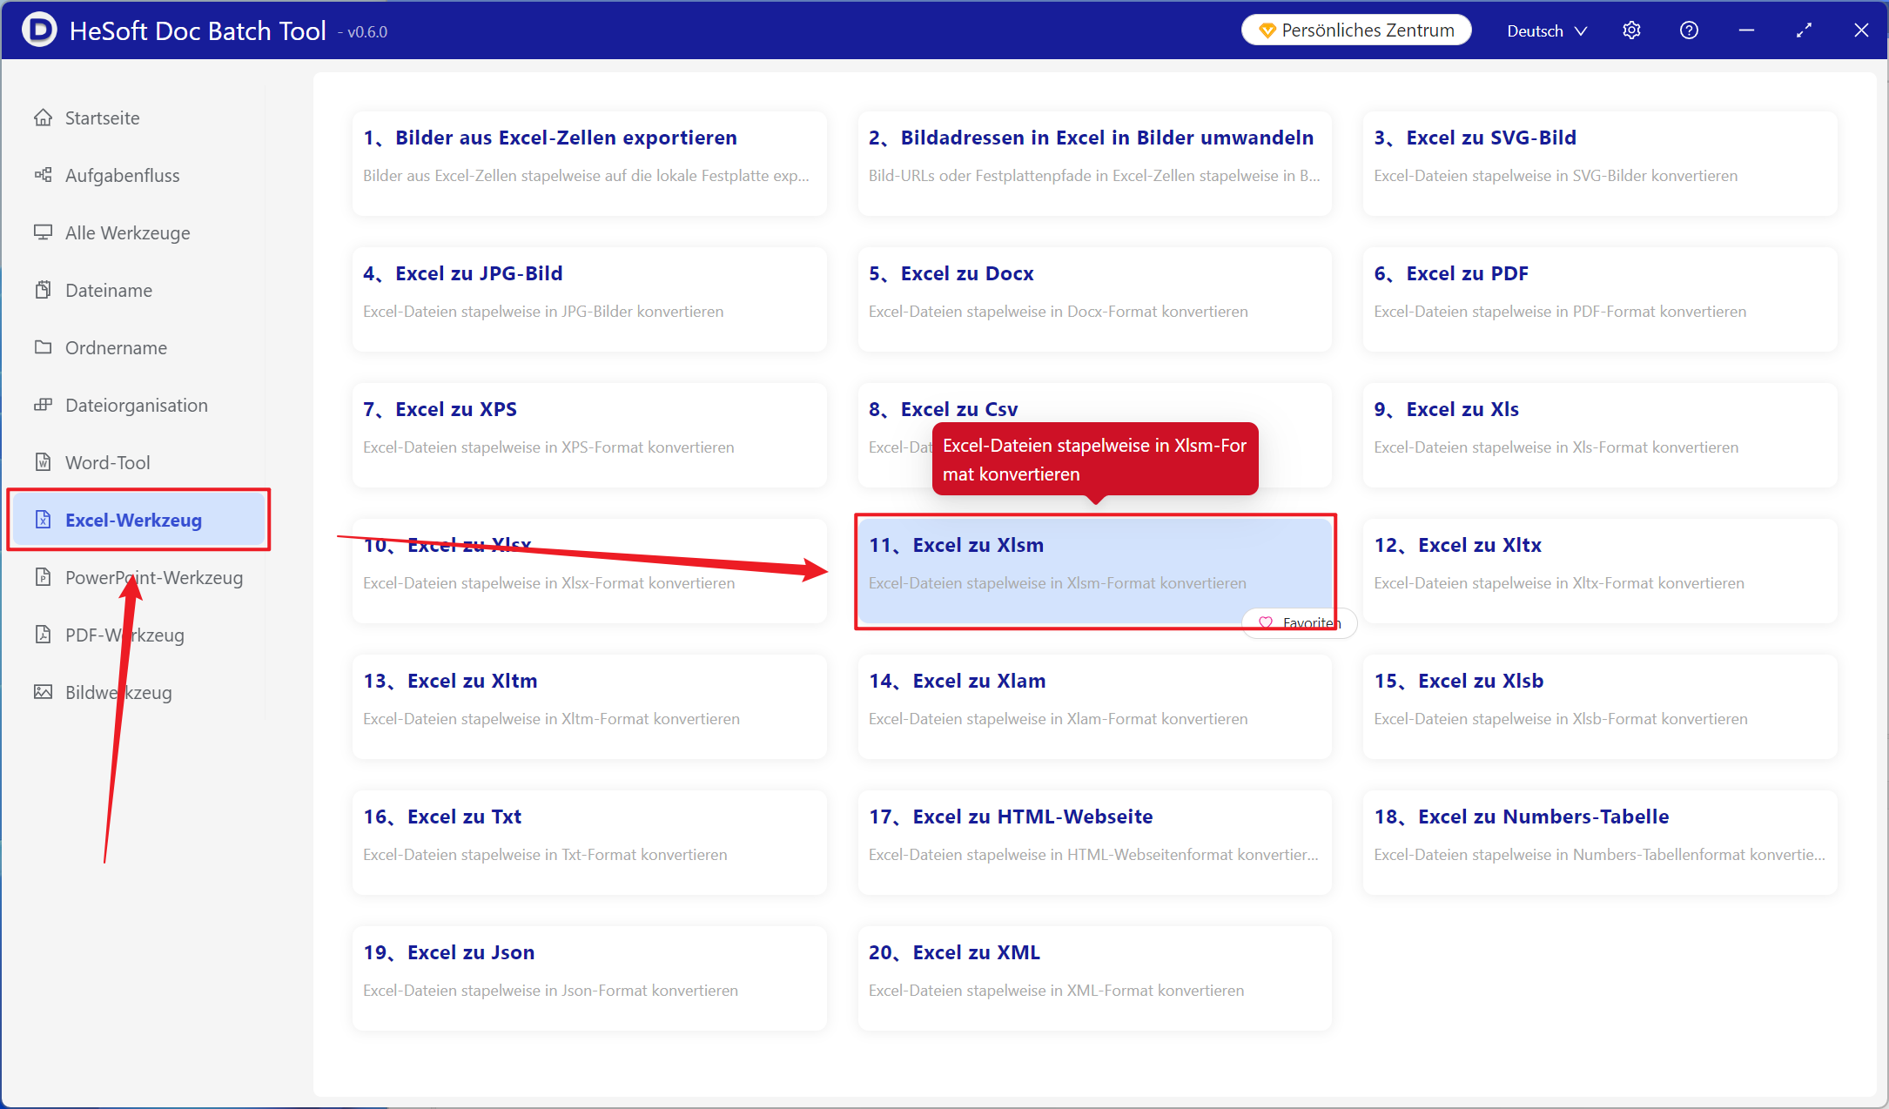Click description 'Excel-Dateien stapelweise in Xlsb-Format konvertieren'
1889x1109 pixels.
coord(1561,719)
